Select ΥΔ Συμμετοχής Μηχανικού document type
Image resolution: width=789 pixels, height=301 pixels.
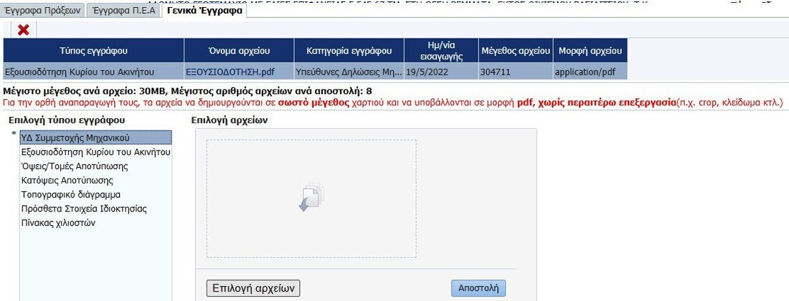pos(75,138)
